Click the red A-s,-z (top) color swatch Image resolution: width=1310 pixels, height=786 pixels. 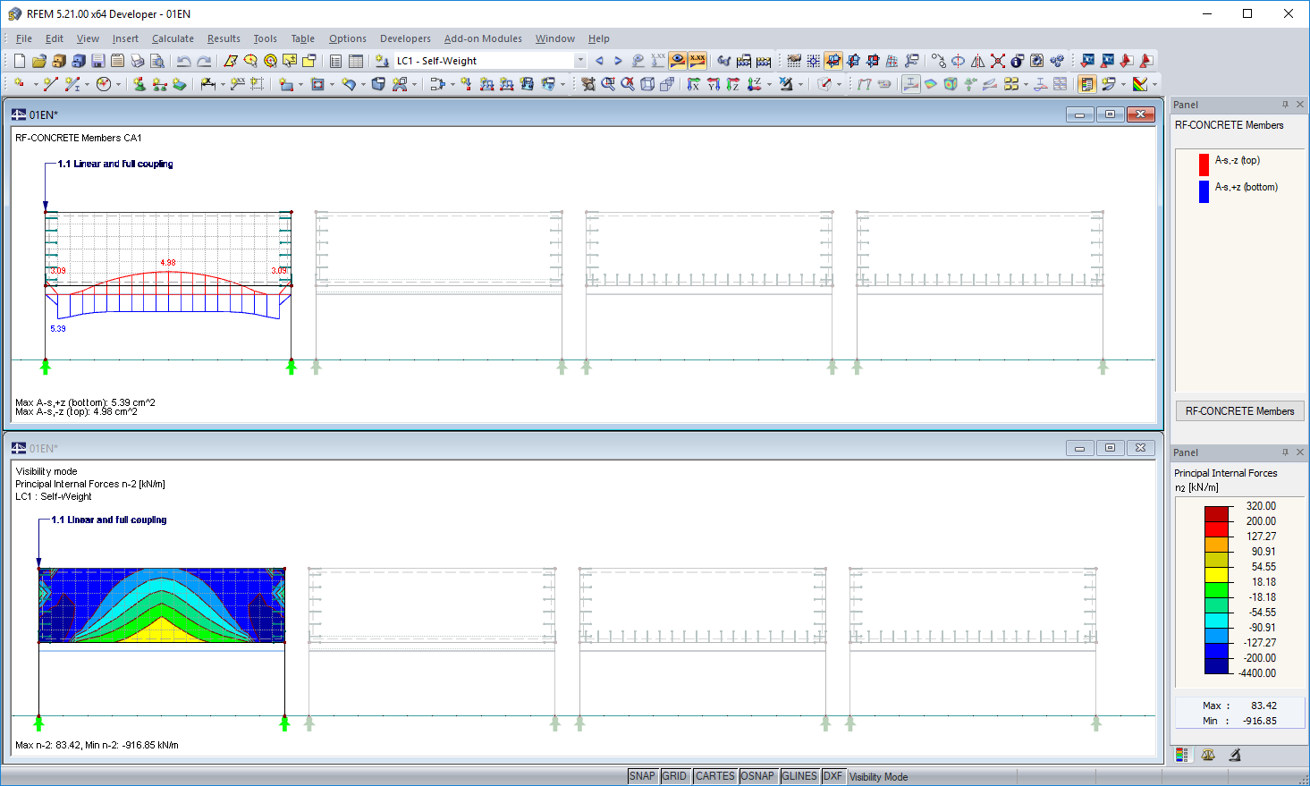(1204, 164)
